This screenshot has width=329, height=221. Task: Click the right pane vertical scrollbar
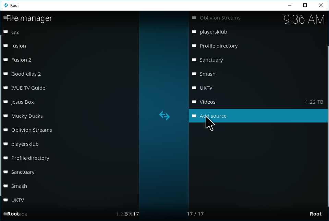pyautogui.click(x=328, y=126)
